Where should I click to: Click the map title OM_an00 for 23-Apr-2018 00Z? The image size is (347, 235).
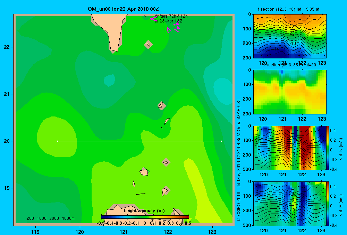click(123, 9)
